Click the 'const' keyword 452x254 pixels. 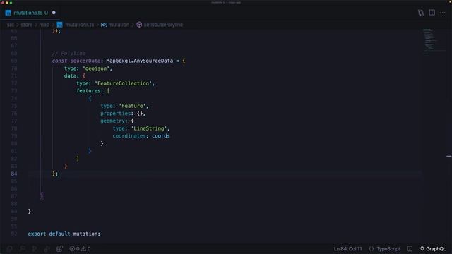tap(59, 61)
